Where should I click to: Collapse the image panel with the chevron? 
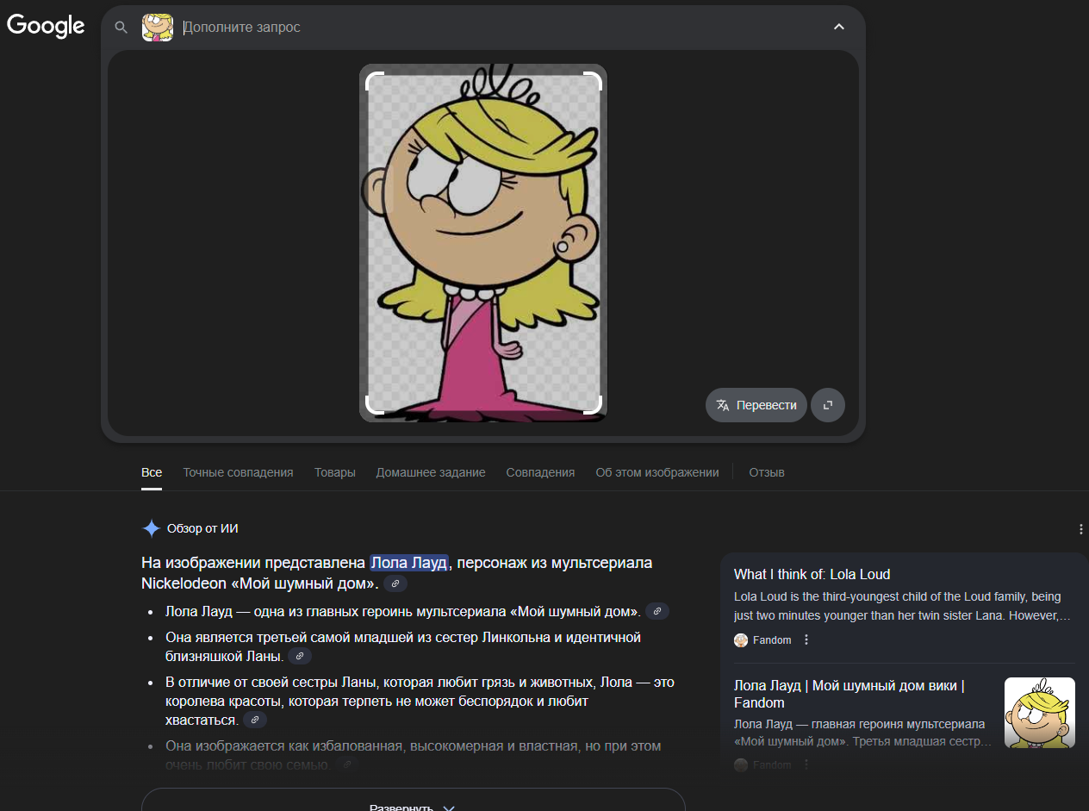[839, 28]
